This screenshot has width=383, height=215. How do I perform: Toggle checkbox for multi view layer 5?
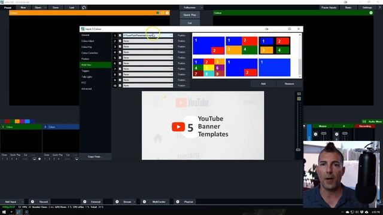[x=120, y=58]
